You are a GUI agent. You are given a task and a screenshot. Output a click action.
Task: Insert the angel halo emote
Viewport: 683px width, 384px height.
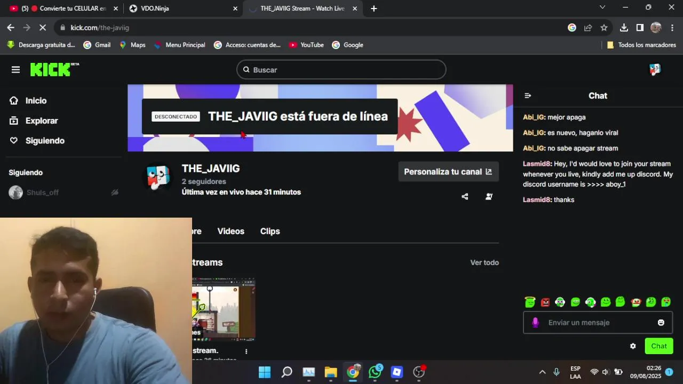tap(530, 302)
